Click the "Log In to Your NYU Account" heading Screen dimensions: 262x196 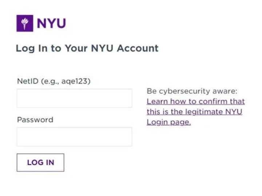click(87, 48)
